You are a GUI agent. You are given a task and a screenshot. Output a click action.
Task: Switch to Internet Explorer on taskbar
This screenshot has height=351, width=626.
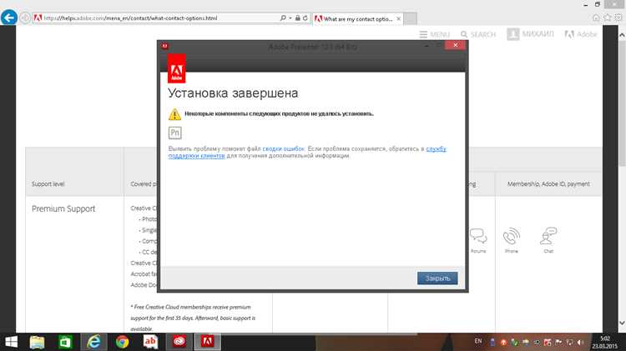(93, 342)
